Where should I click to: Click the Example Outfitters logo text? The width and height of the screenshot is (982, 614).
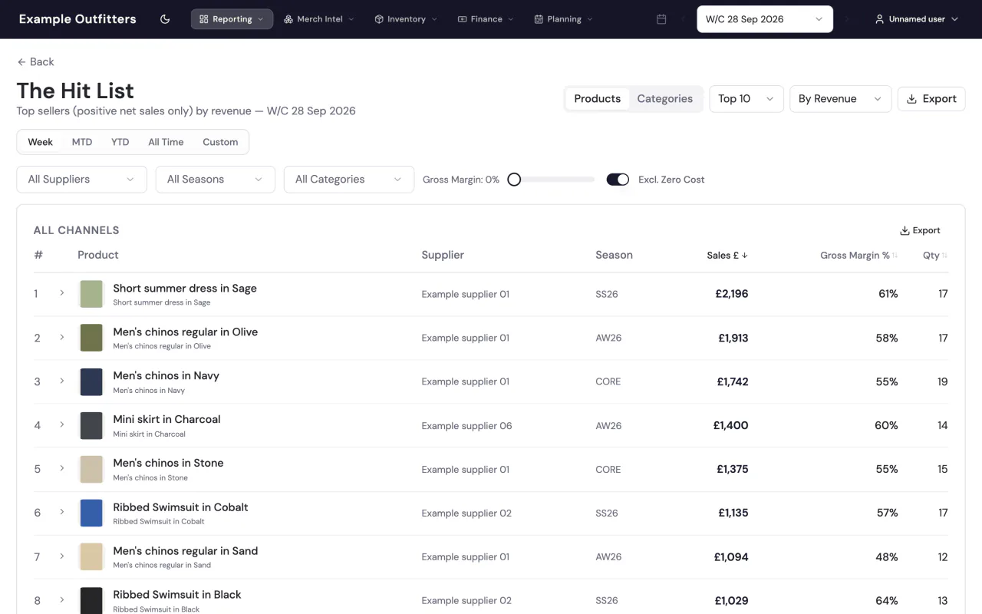(77, 19)
